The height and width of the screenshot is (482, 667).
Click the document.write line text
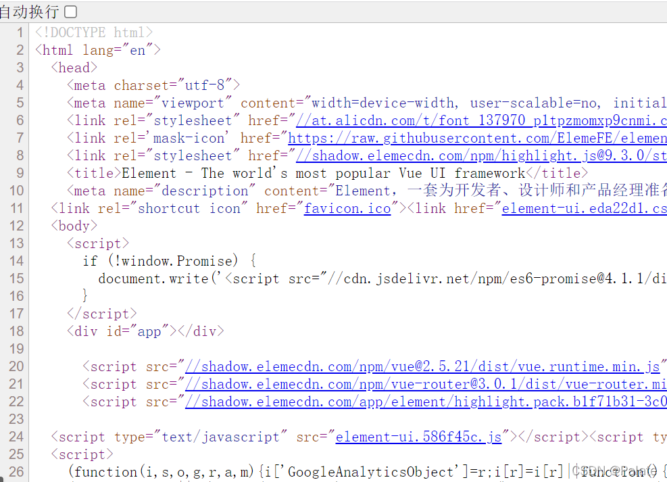(x=382, y=279)
